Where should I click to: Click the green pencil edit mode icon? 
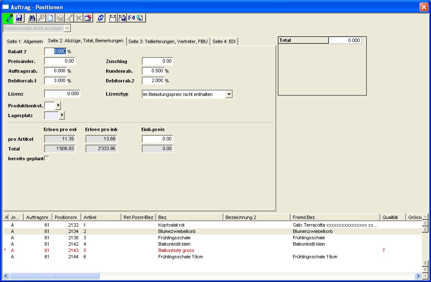click(8, 18)
